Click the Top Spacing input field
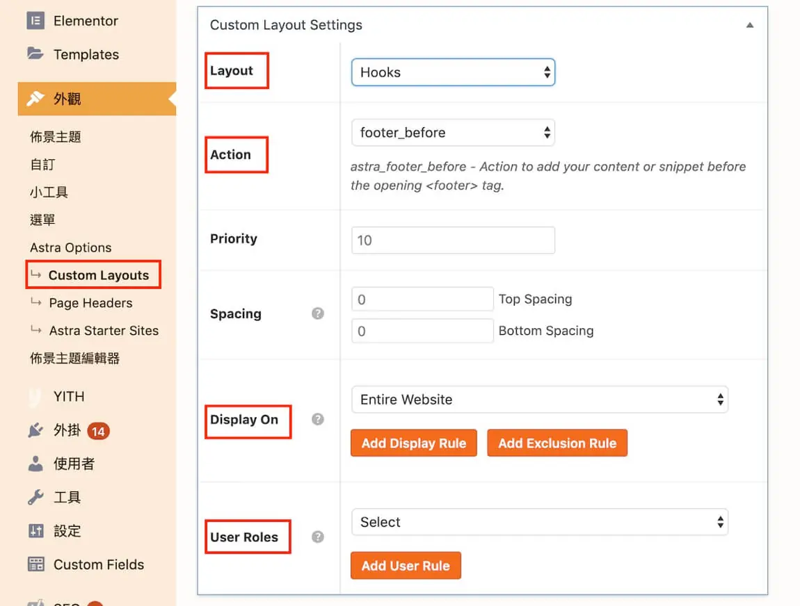 click(422, 299)
